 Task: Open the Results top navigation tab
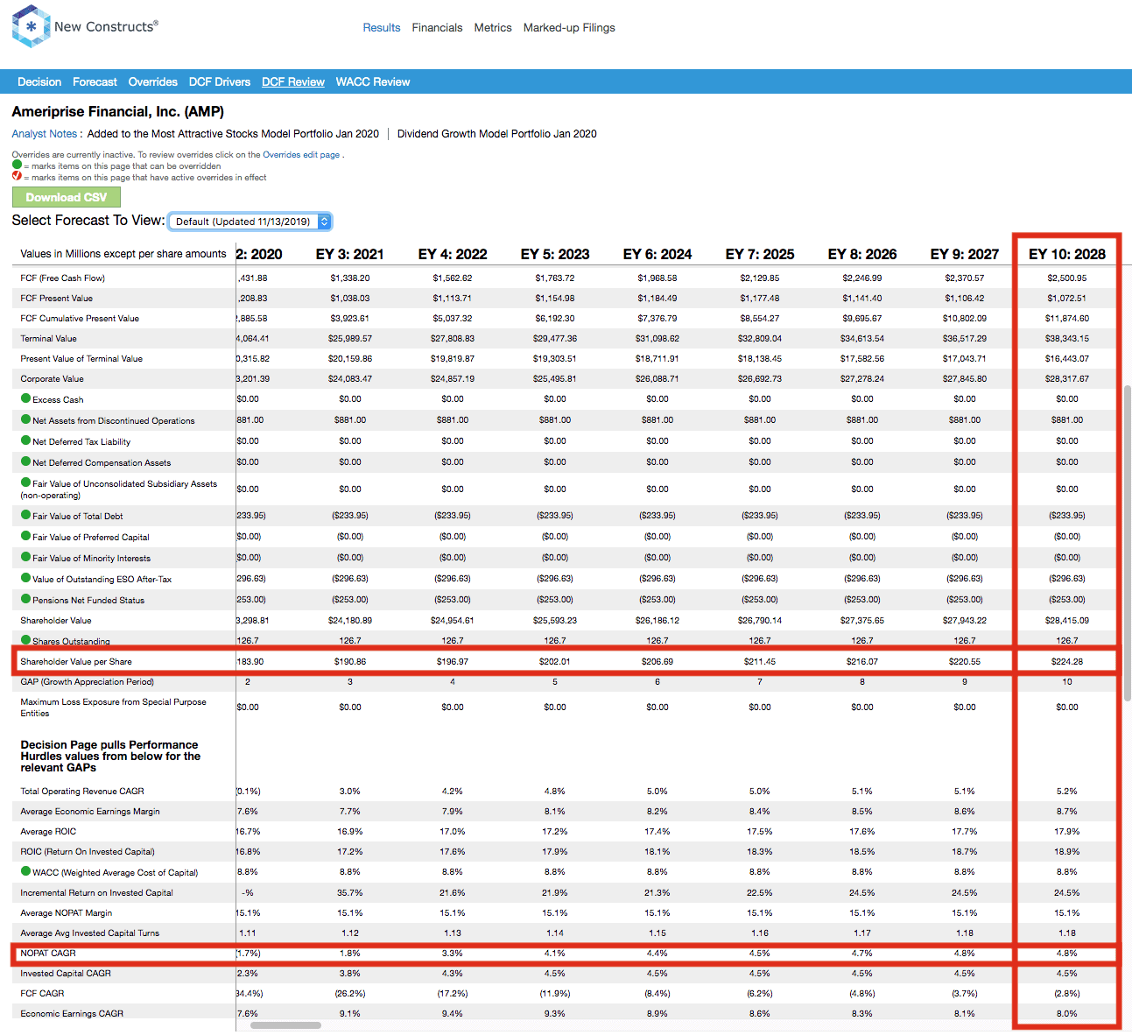(382, 28)
